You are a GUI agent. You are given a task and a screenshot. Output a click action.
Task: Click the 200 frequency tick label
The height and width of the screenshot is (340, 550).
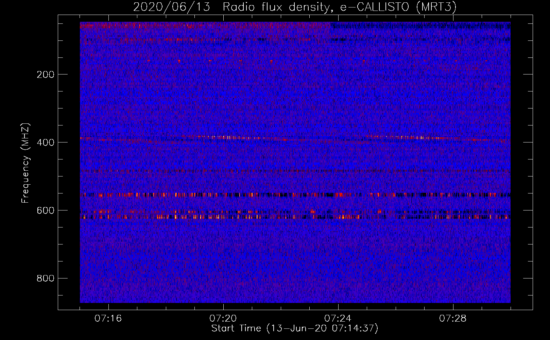click(x=46, y=74)
